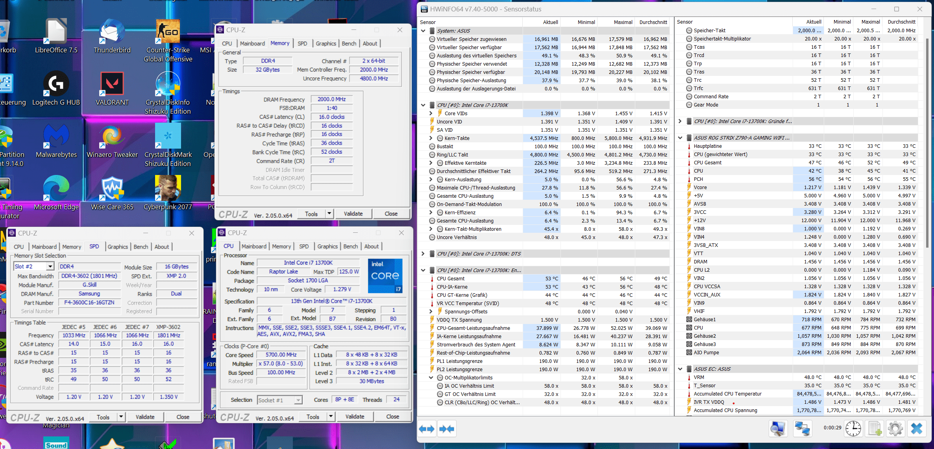Expand Kern-Takt-Multiplikatoren row

click(431, 229)
